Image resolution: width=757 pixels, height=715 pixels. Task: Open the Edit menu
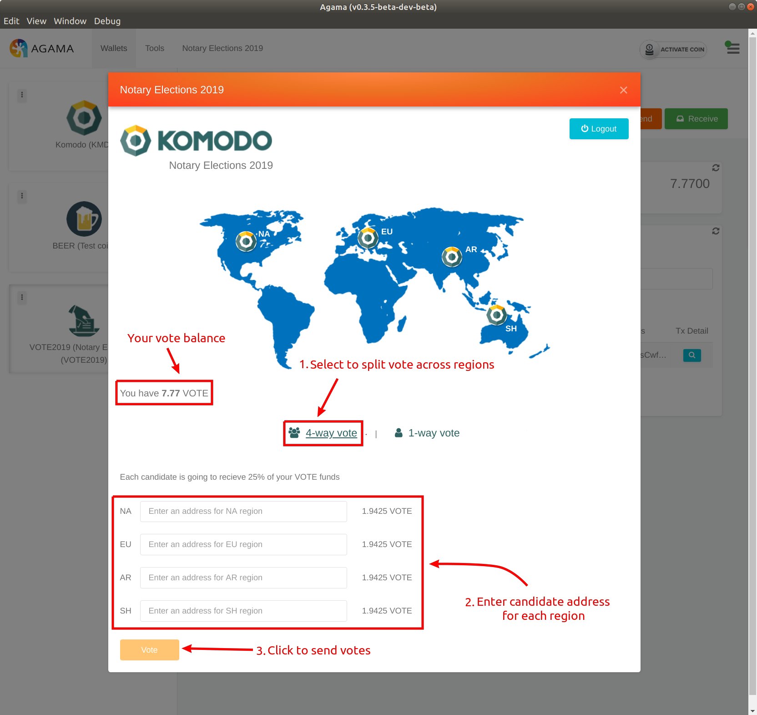11,21
